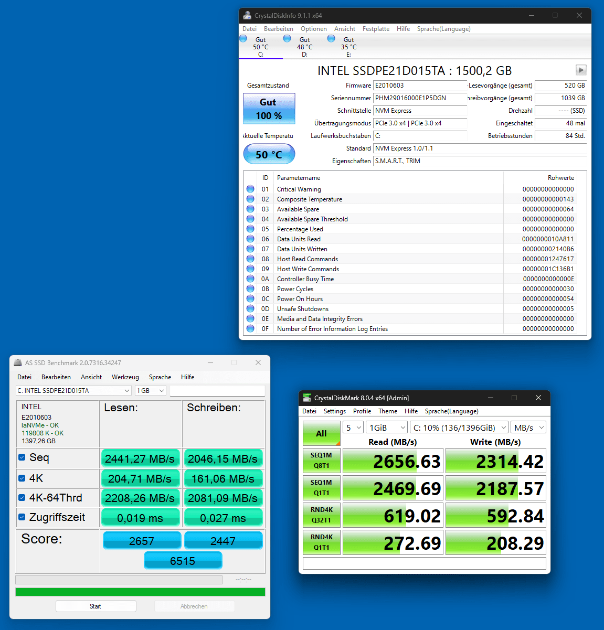604x630 pixels.
Task: Open drive dropdown C: 10% (136/1396GiB)
Action: 459,428
